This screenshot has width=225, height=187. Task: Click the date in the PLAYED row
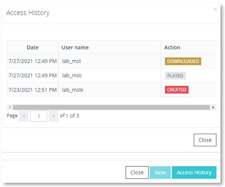32,75
